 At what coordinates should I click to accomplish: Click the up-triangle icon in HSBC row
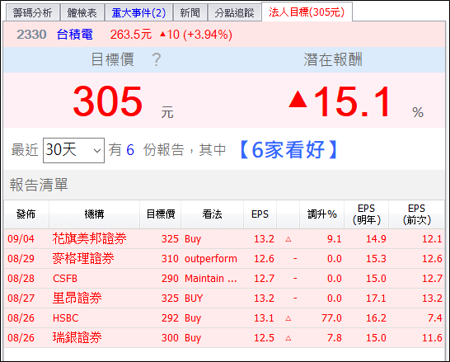coord(288,318)
